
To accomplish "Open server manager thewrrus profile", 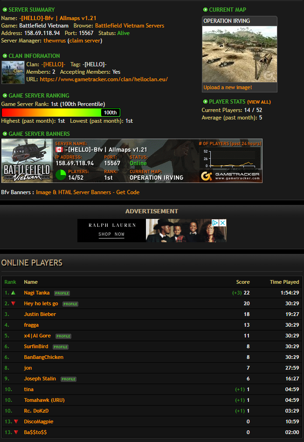I will [x=55, y=41].
